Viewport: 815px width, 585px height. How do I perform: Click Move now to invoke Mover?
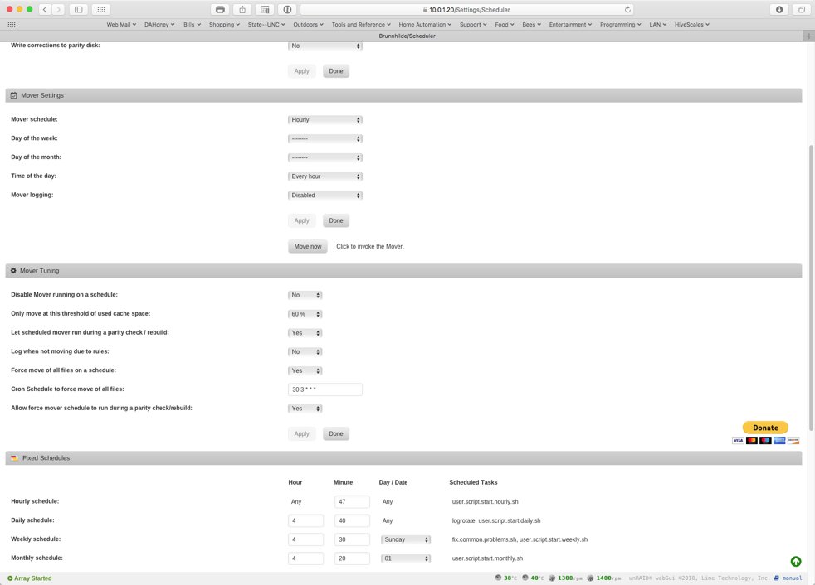[308, 247]
